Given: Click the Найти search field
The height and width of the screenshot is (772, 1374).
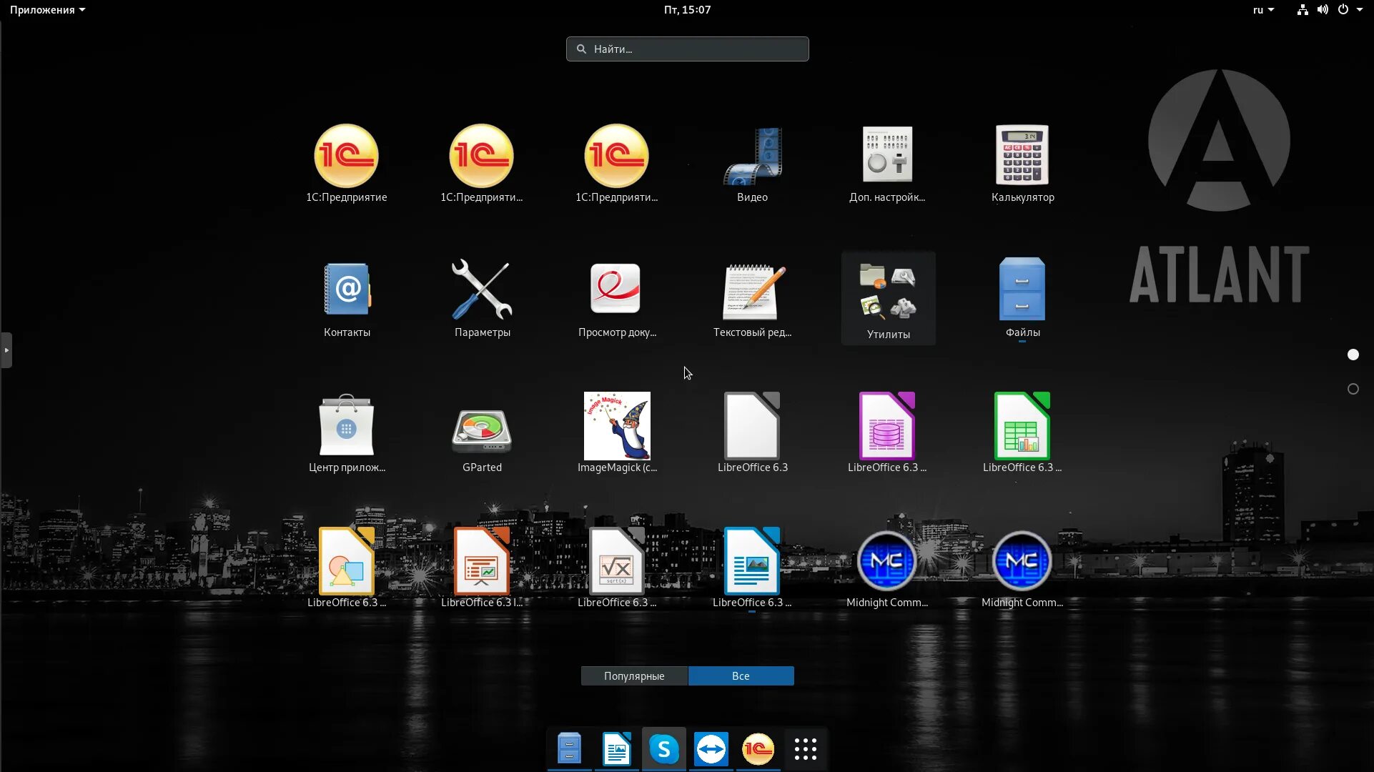Looking at the screenshot, I should [688, 49].
